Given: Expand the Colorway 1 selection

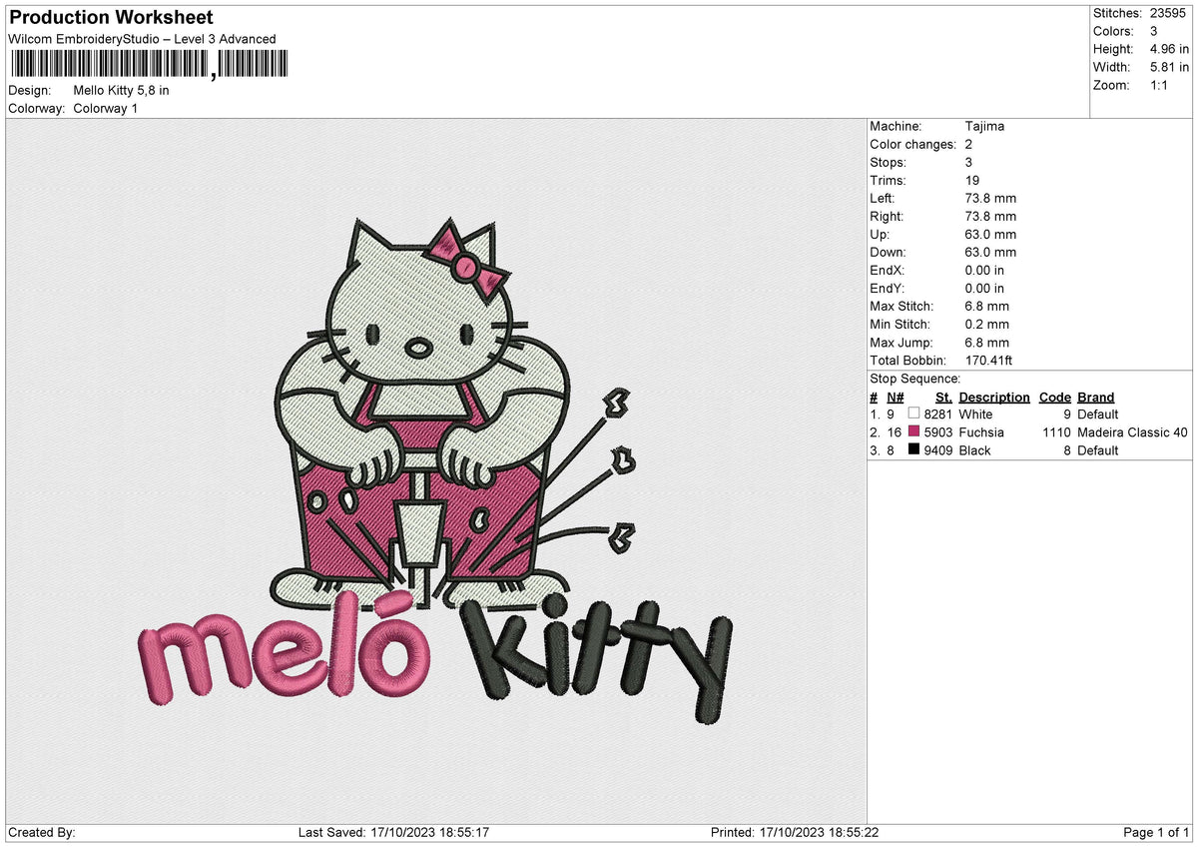Looking at the screenshot, I should [x=107, y=108].
